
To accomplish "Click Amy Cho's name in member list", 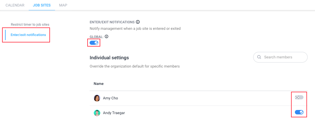I will [x=111, y=98].
